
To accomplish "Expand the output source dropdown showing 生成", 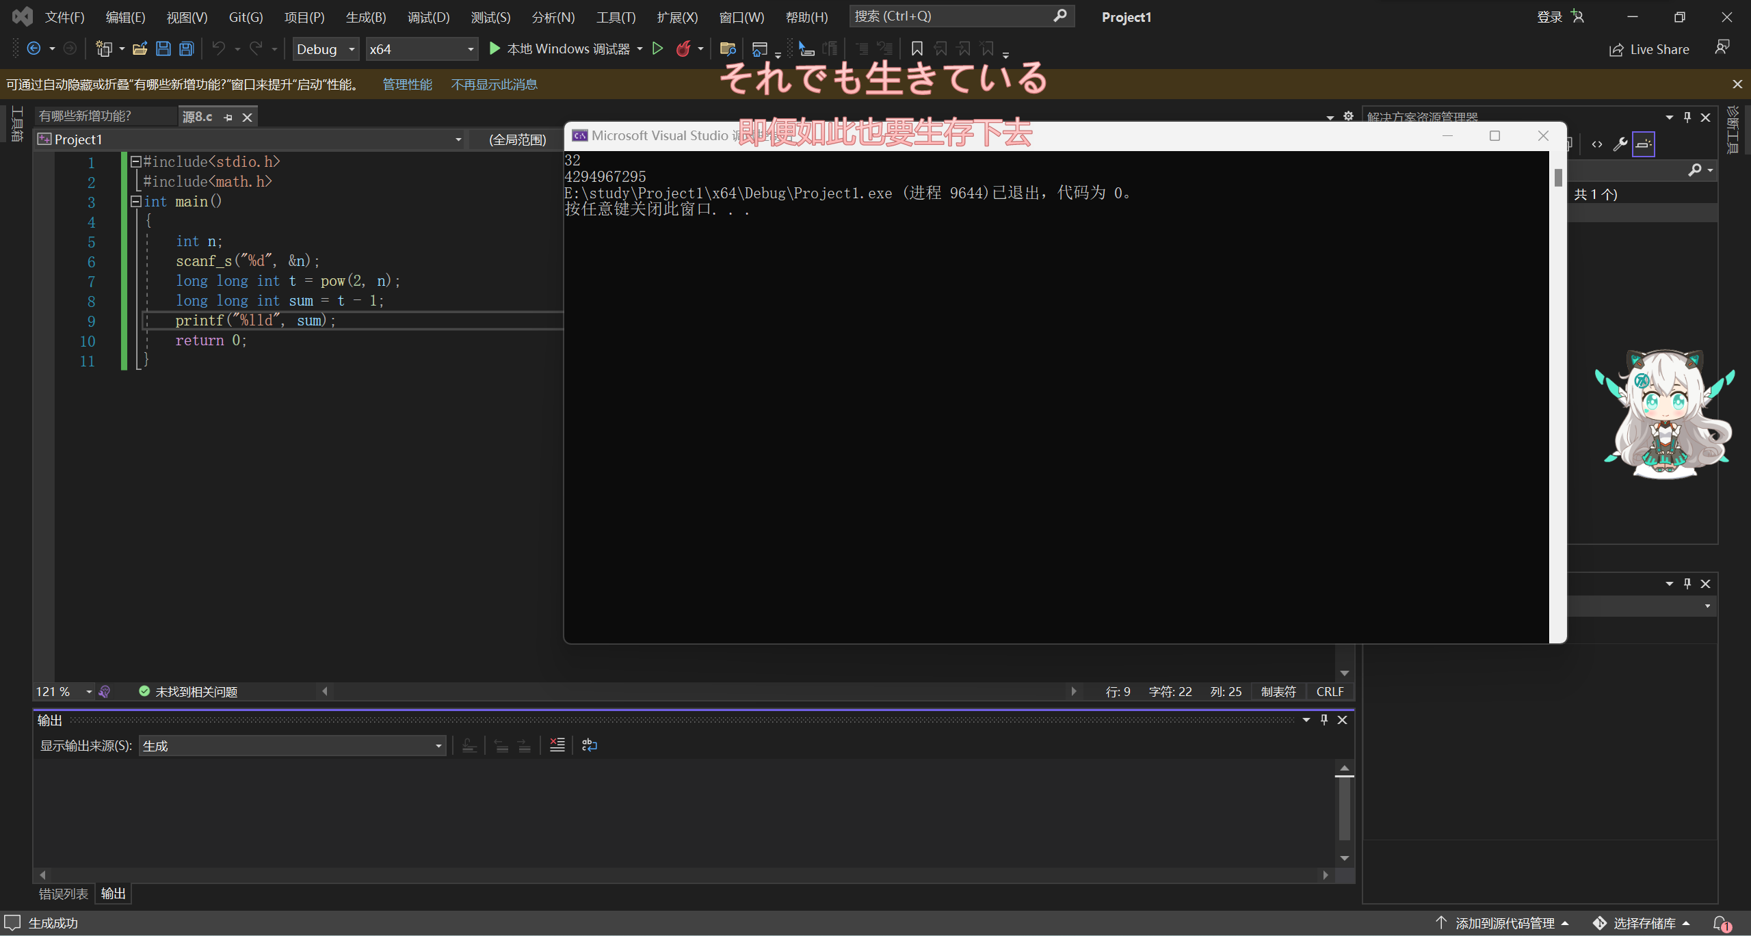I will (x=438, y=746).
